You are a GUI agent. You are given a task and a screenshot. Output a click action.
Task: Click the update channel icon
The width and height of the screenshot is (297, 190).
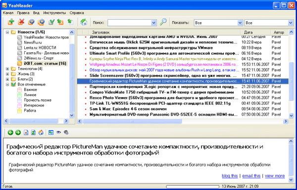[31, 22]
